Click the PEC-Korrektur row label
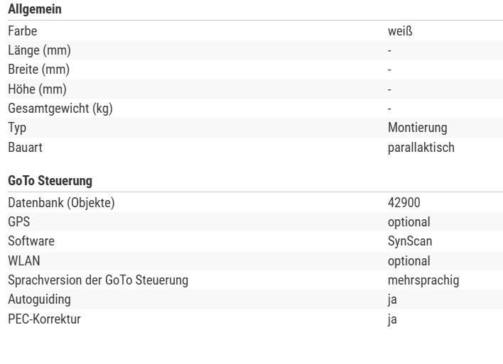The height and width of the screenshot is (364, 503). coord(44,319)
